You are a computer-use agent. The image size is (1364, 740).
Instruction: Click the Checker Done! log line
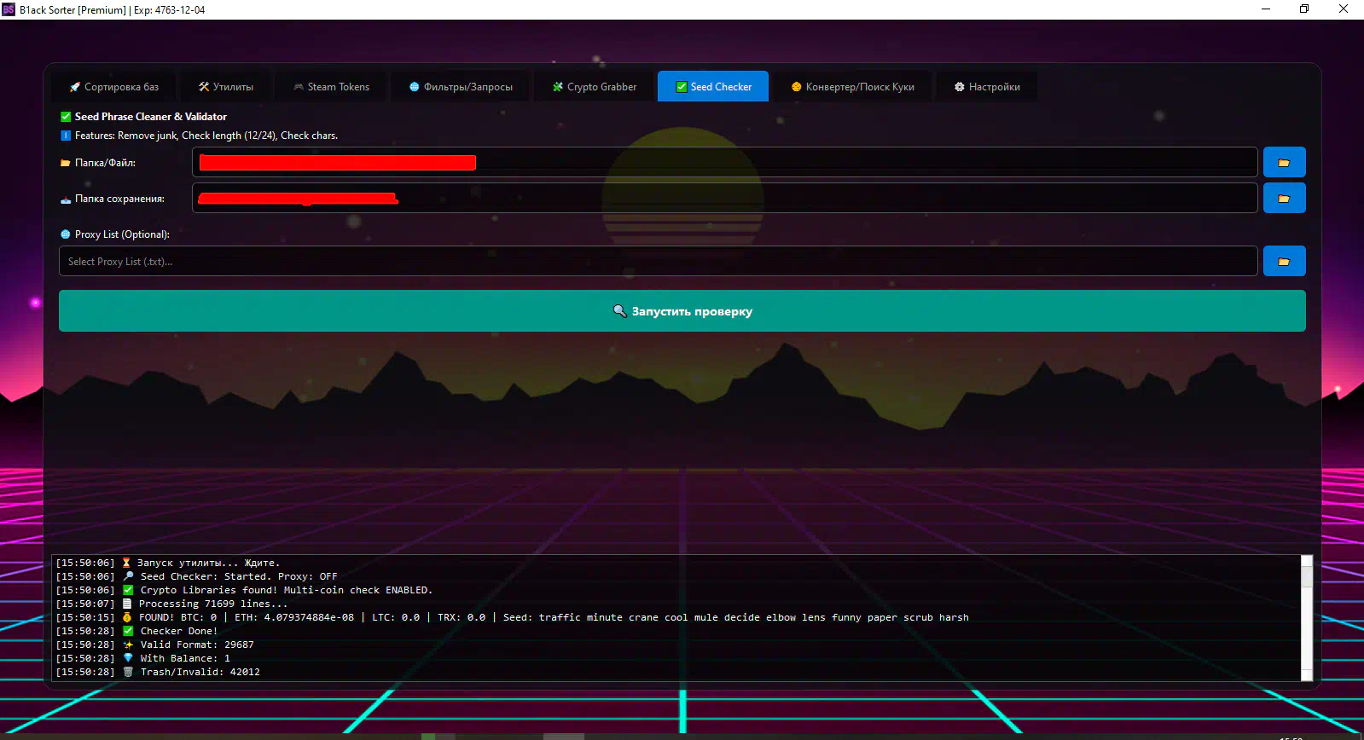178,632
